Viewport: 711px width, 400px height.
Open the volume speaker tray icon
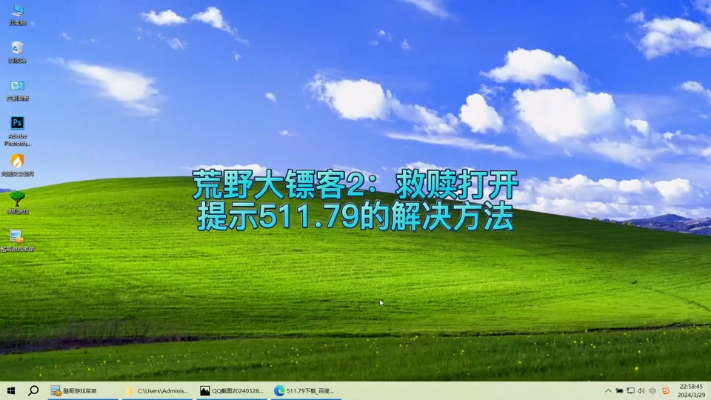point(641,390)
